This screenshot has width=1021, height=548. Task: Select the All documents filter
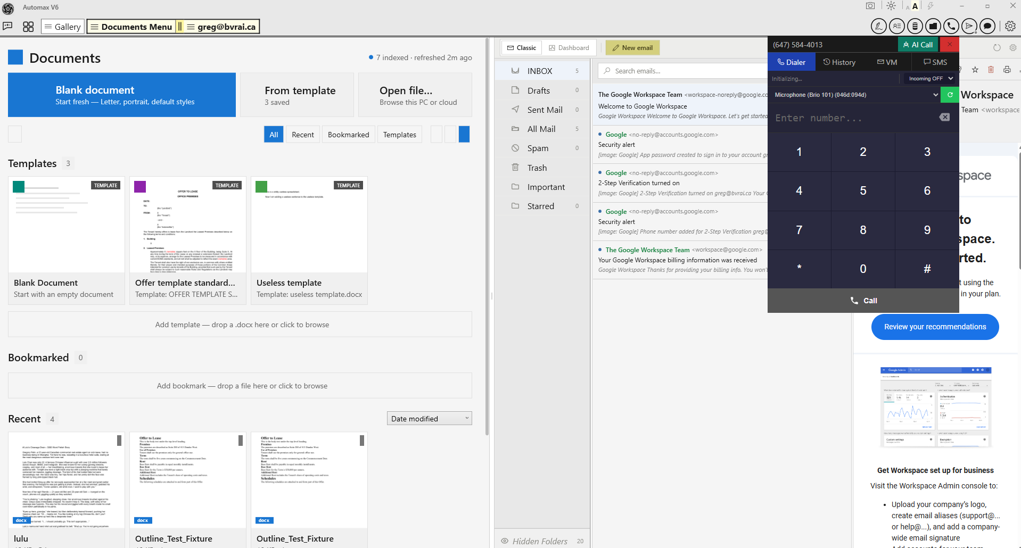(x=274, y=135)
